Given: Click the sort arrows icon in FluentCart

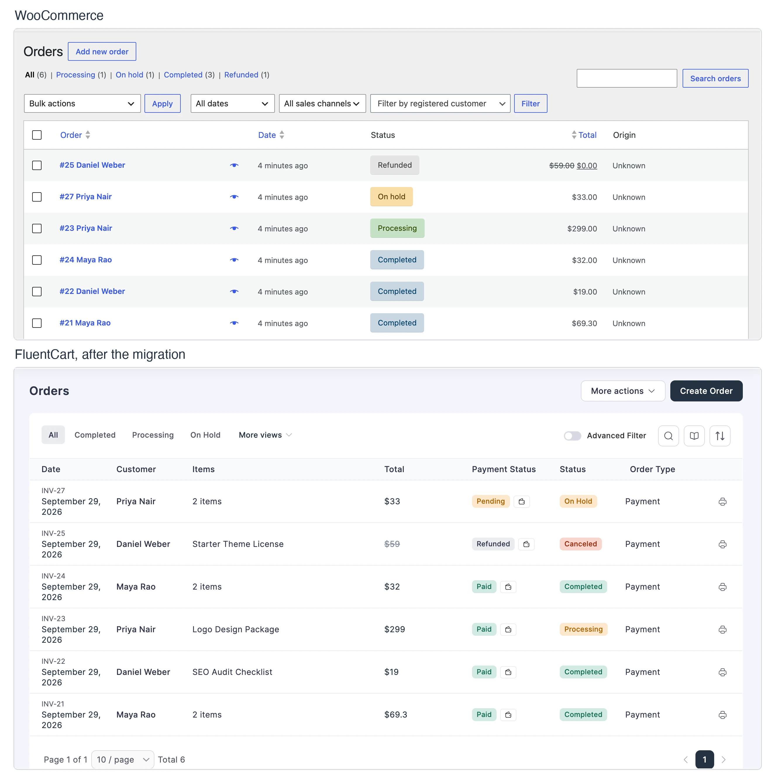Looking at the screenshot, I should tap(720, 436).
